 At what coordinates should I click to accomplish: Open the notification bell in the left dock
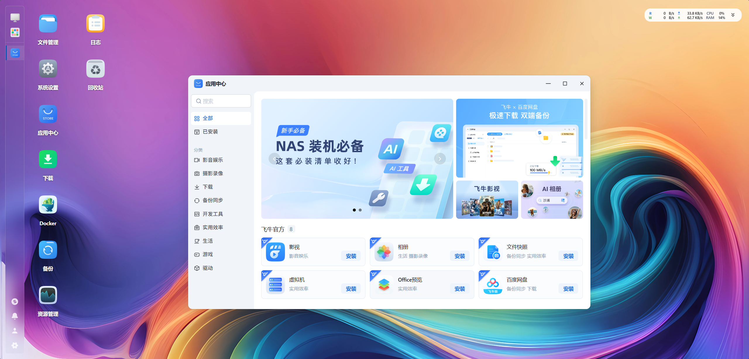[x=15, y=316]
